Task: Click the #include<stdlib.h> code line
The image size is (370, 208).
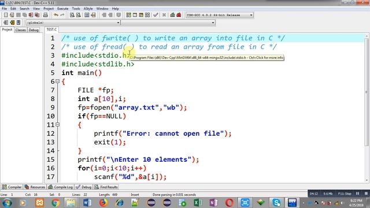Action: [x=98, y=64]
